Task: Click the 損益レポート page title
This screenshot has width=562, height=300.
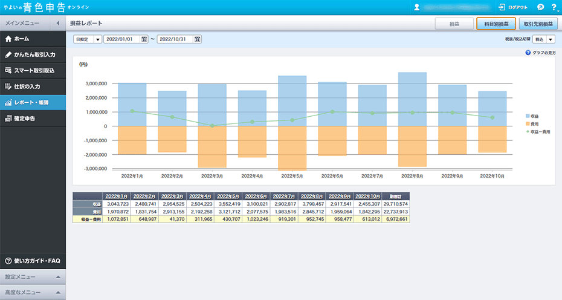Action: click(x=86, y=24)
